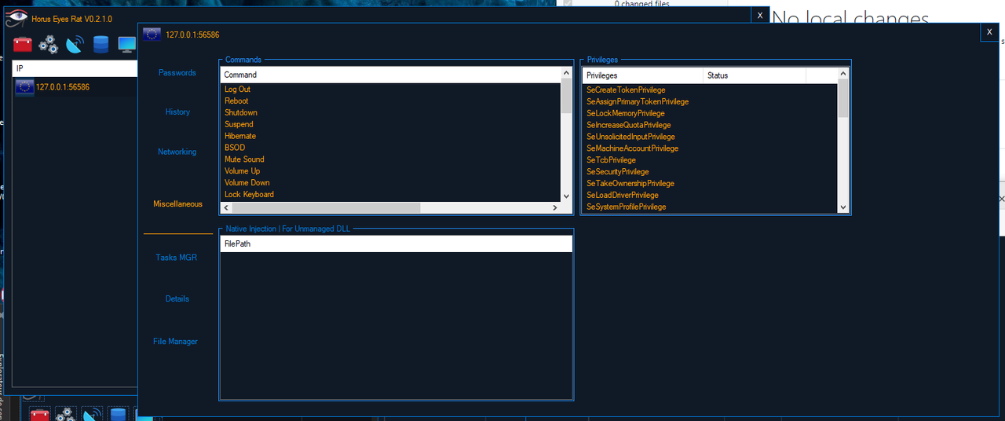1005x421 pixels.
Task: Click Commands horizontal scroll left arrow
Action: tap(226, 207)
